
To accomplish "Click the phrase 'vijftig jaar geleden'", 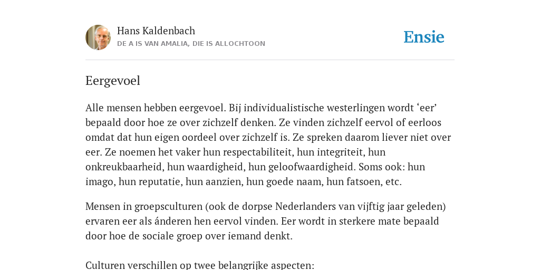I will pos(397,207).
